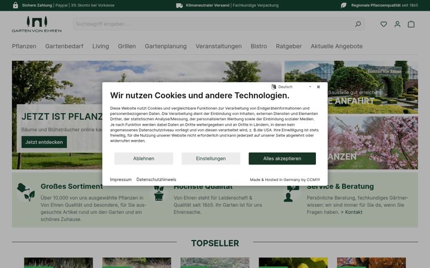Click the Service & Beratung heading

click(x=340, y=186)
